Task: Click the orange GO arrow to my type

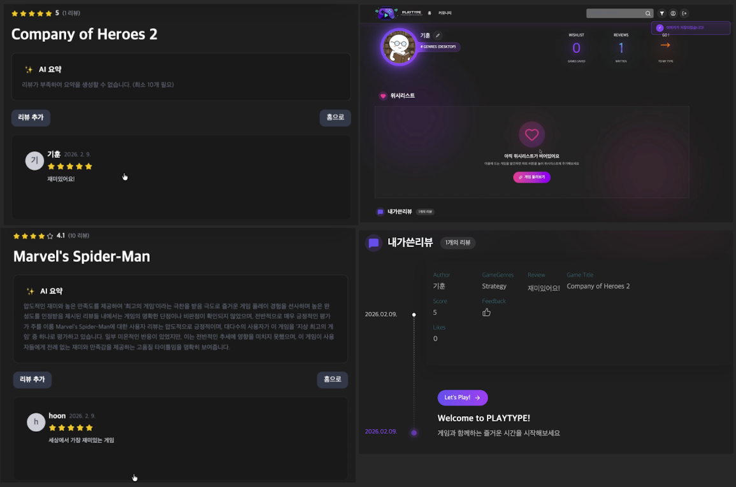Action: [665, 45]
